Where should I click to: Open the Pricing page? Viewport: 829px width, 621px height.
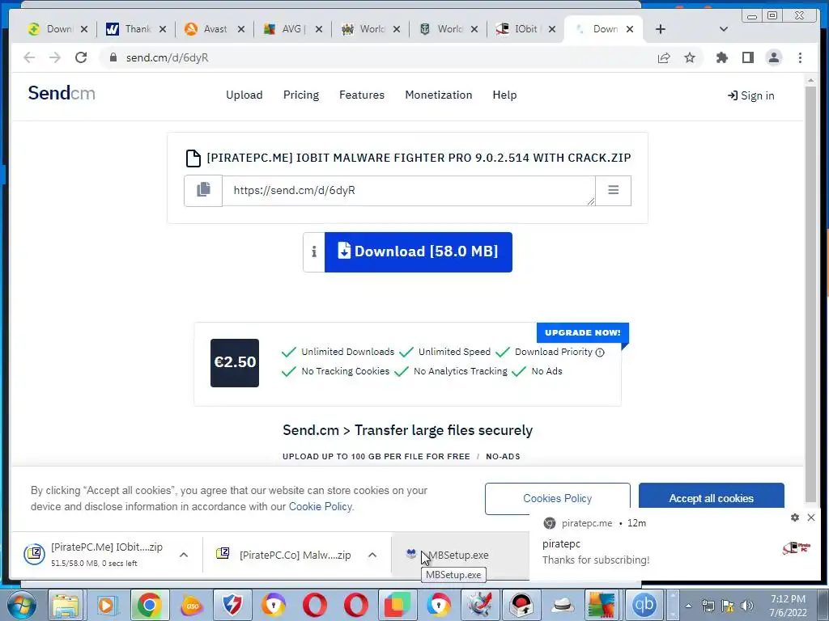coord(301,95)
